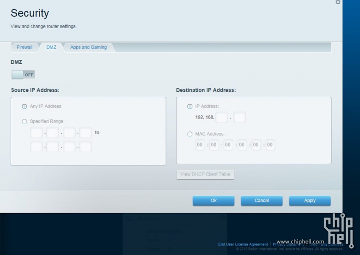Click third octet of the range end IP
Screen dimensions: 360x255
69,146
